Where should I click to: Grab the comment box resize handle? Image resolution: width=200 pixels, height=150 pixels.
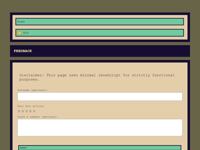click(181, 135)
